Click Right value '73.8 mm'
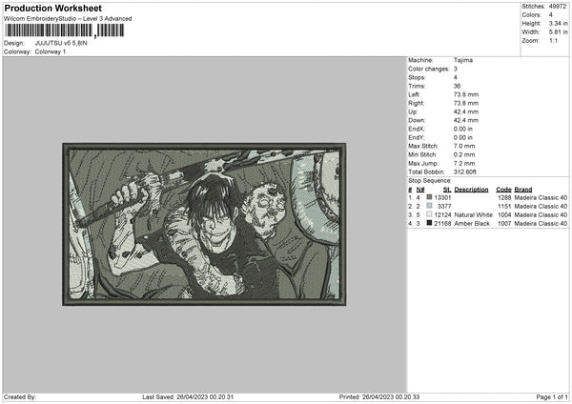The height and width of the screenshot is (404, 572). [466, 103]
